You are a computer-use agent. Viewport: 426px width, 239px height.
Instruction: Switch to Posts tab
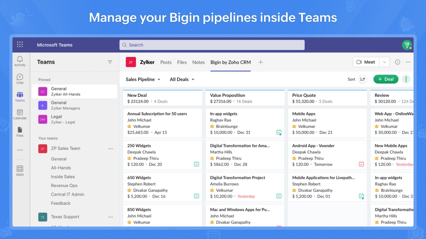pos(166,62)
